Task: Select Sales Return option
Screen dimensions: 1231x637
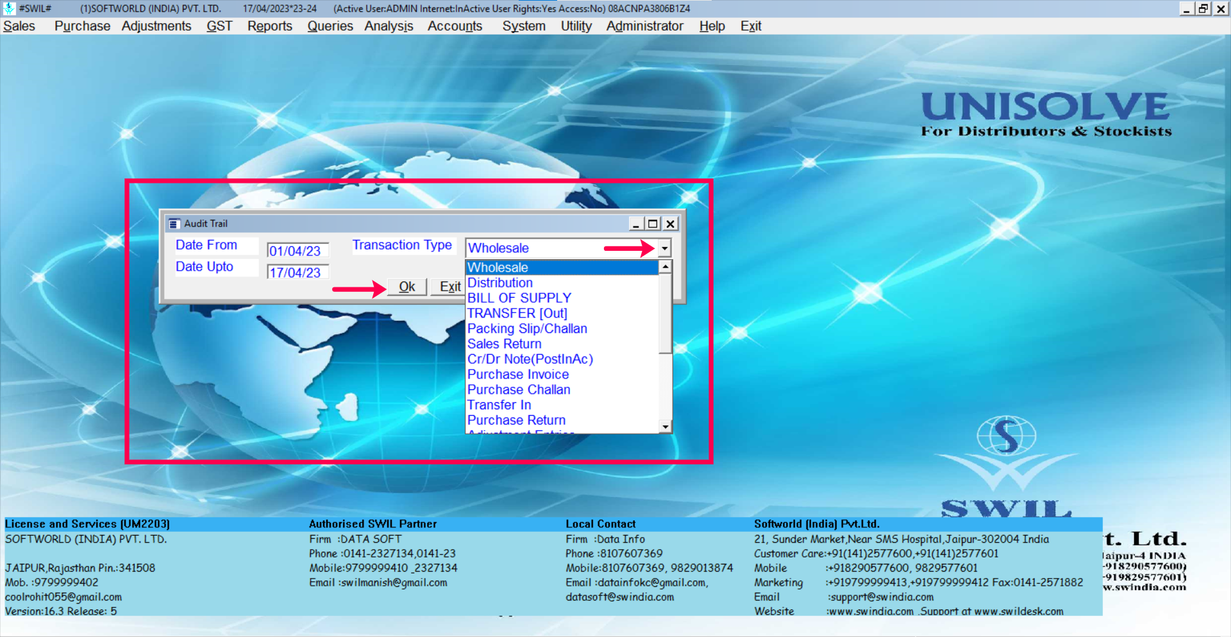Action: click(x=562, y=344)
